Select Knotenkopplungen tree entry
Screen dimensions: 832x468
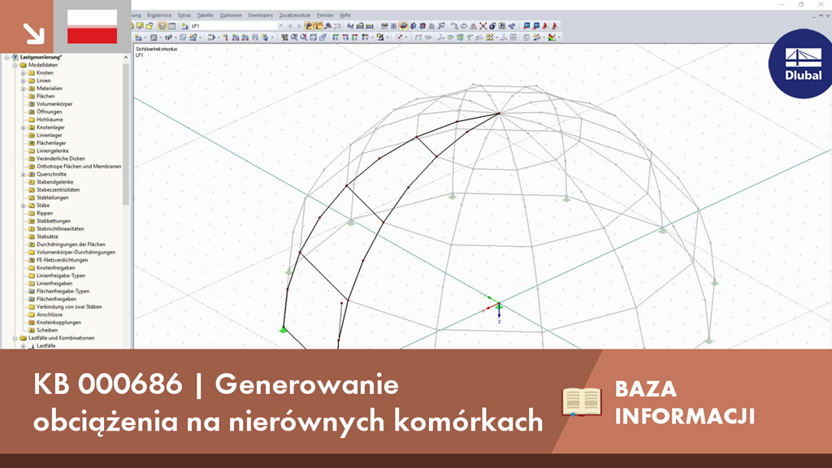tap(58, 323)
